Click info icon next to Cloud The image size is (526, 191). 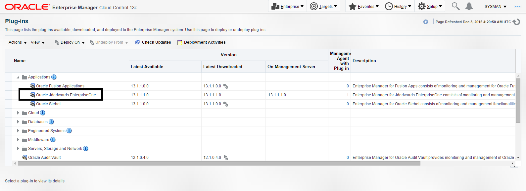point(43,113)
